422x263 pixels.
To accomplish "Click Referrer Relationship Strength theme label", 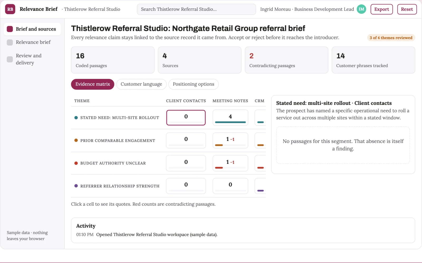I will pyautogui.click(x=120, y=186).
